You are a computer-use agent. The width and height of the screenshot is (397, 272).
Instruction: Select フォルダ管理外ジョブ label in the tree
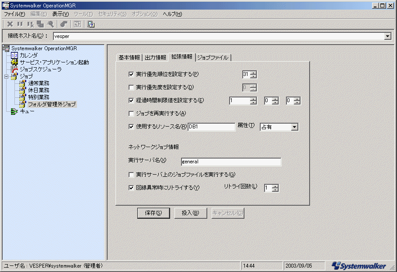52,104
